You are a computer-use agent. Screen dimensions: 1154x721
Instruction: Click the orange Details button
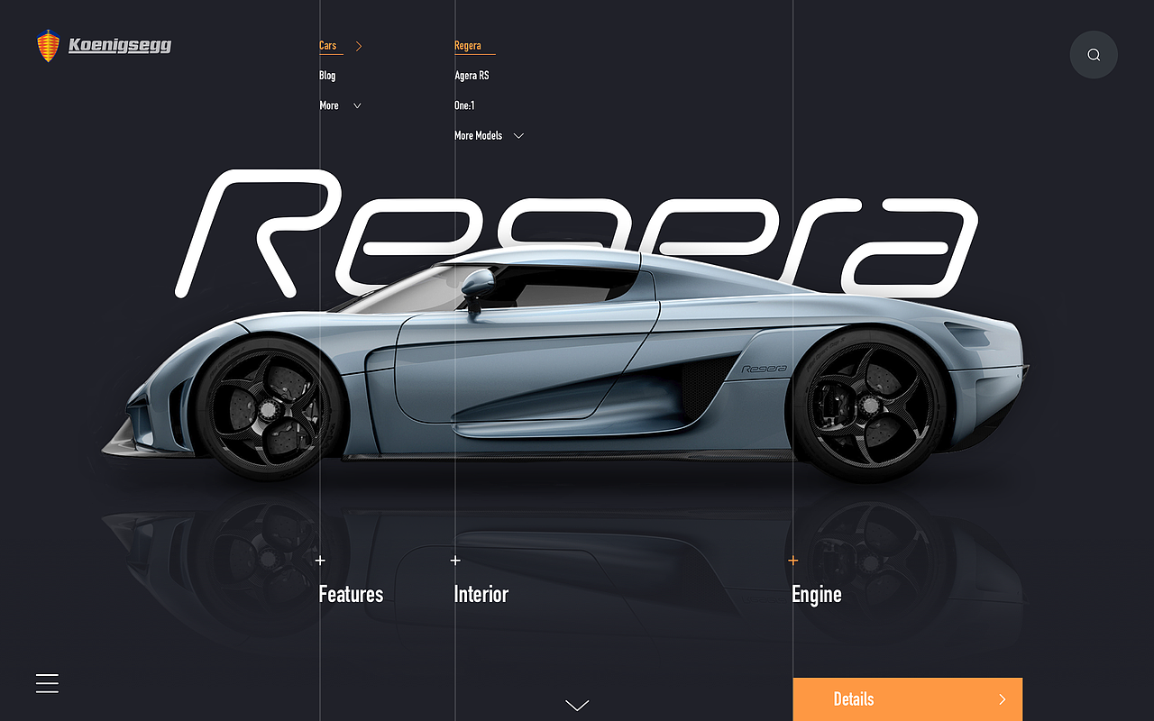pyautogui.click(x=908, y=699)
